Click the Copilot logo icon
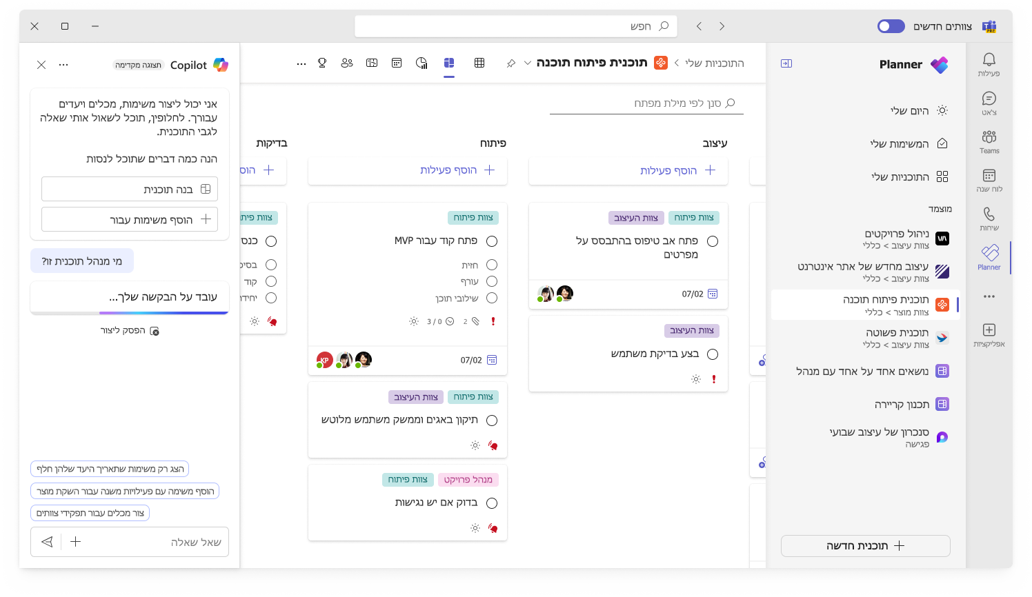Screen dimensions: 1032x597 click(221, 65)
